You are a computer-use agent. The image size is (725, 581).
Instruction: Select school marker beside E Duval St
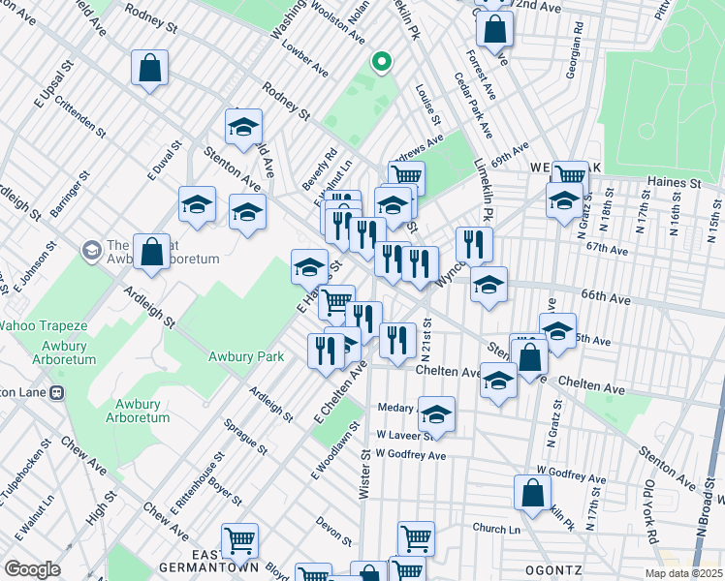197,208
